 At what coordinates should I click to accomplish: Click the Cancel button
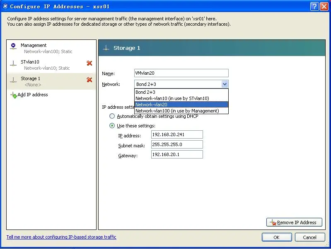tap(310, 237)
